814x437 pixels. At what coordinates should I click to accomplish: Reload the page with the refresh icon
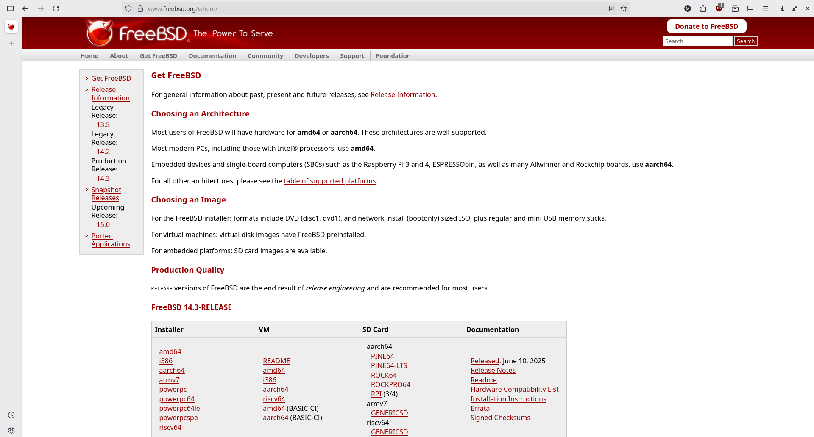click(56, 8)
